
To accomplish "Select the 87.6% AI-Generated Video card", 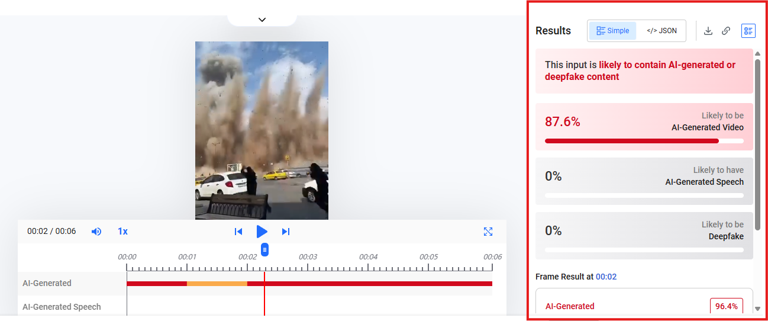I will point(644,127).
